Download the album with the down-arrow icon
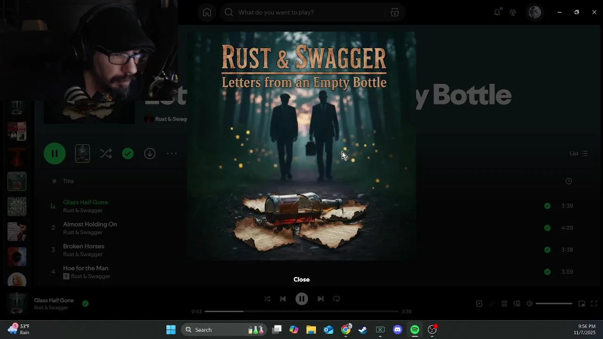 point(150,153)
